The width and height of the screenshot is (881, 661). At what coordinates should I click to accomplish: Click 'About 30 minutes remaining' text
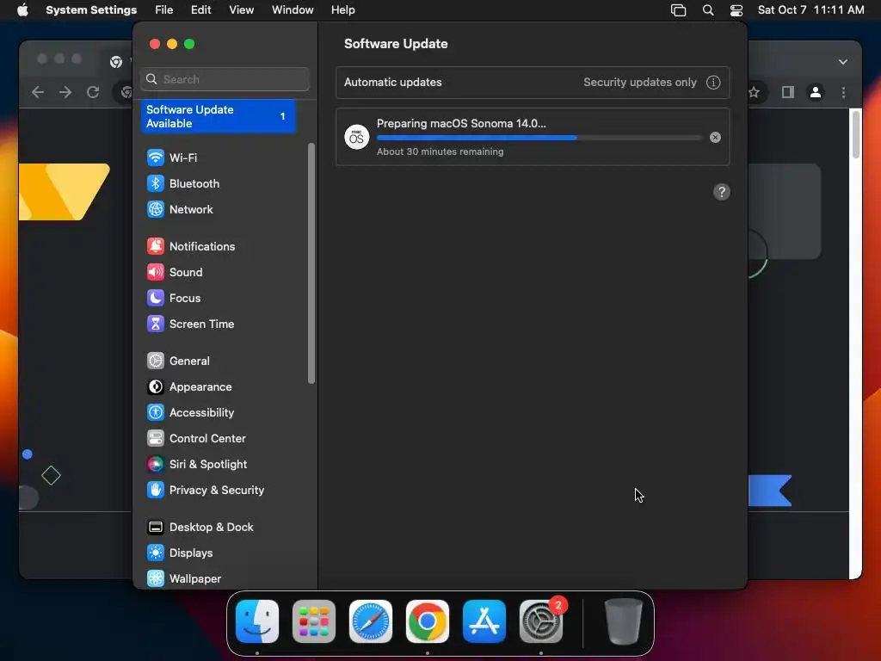(440, 151)
